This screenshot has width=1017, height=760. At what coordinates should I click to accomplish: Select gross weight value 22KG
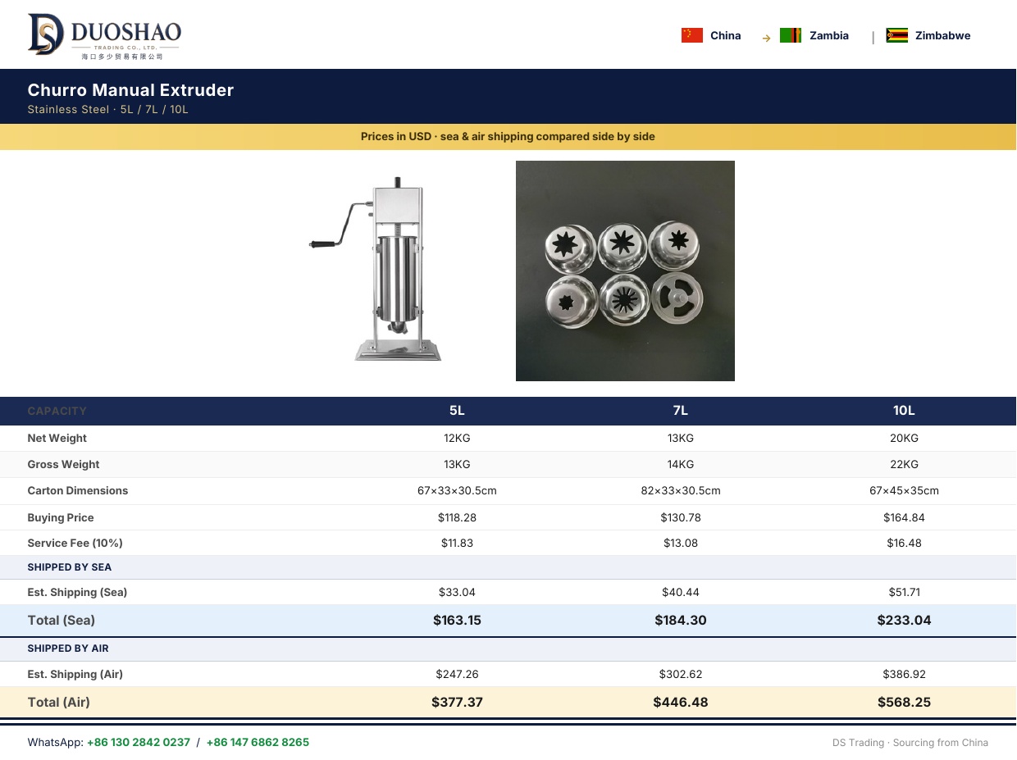(x=904, y=464)
